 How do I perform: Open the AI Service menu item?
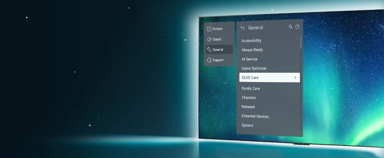(x=249, y=59)
